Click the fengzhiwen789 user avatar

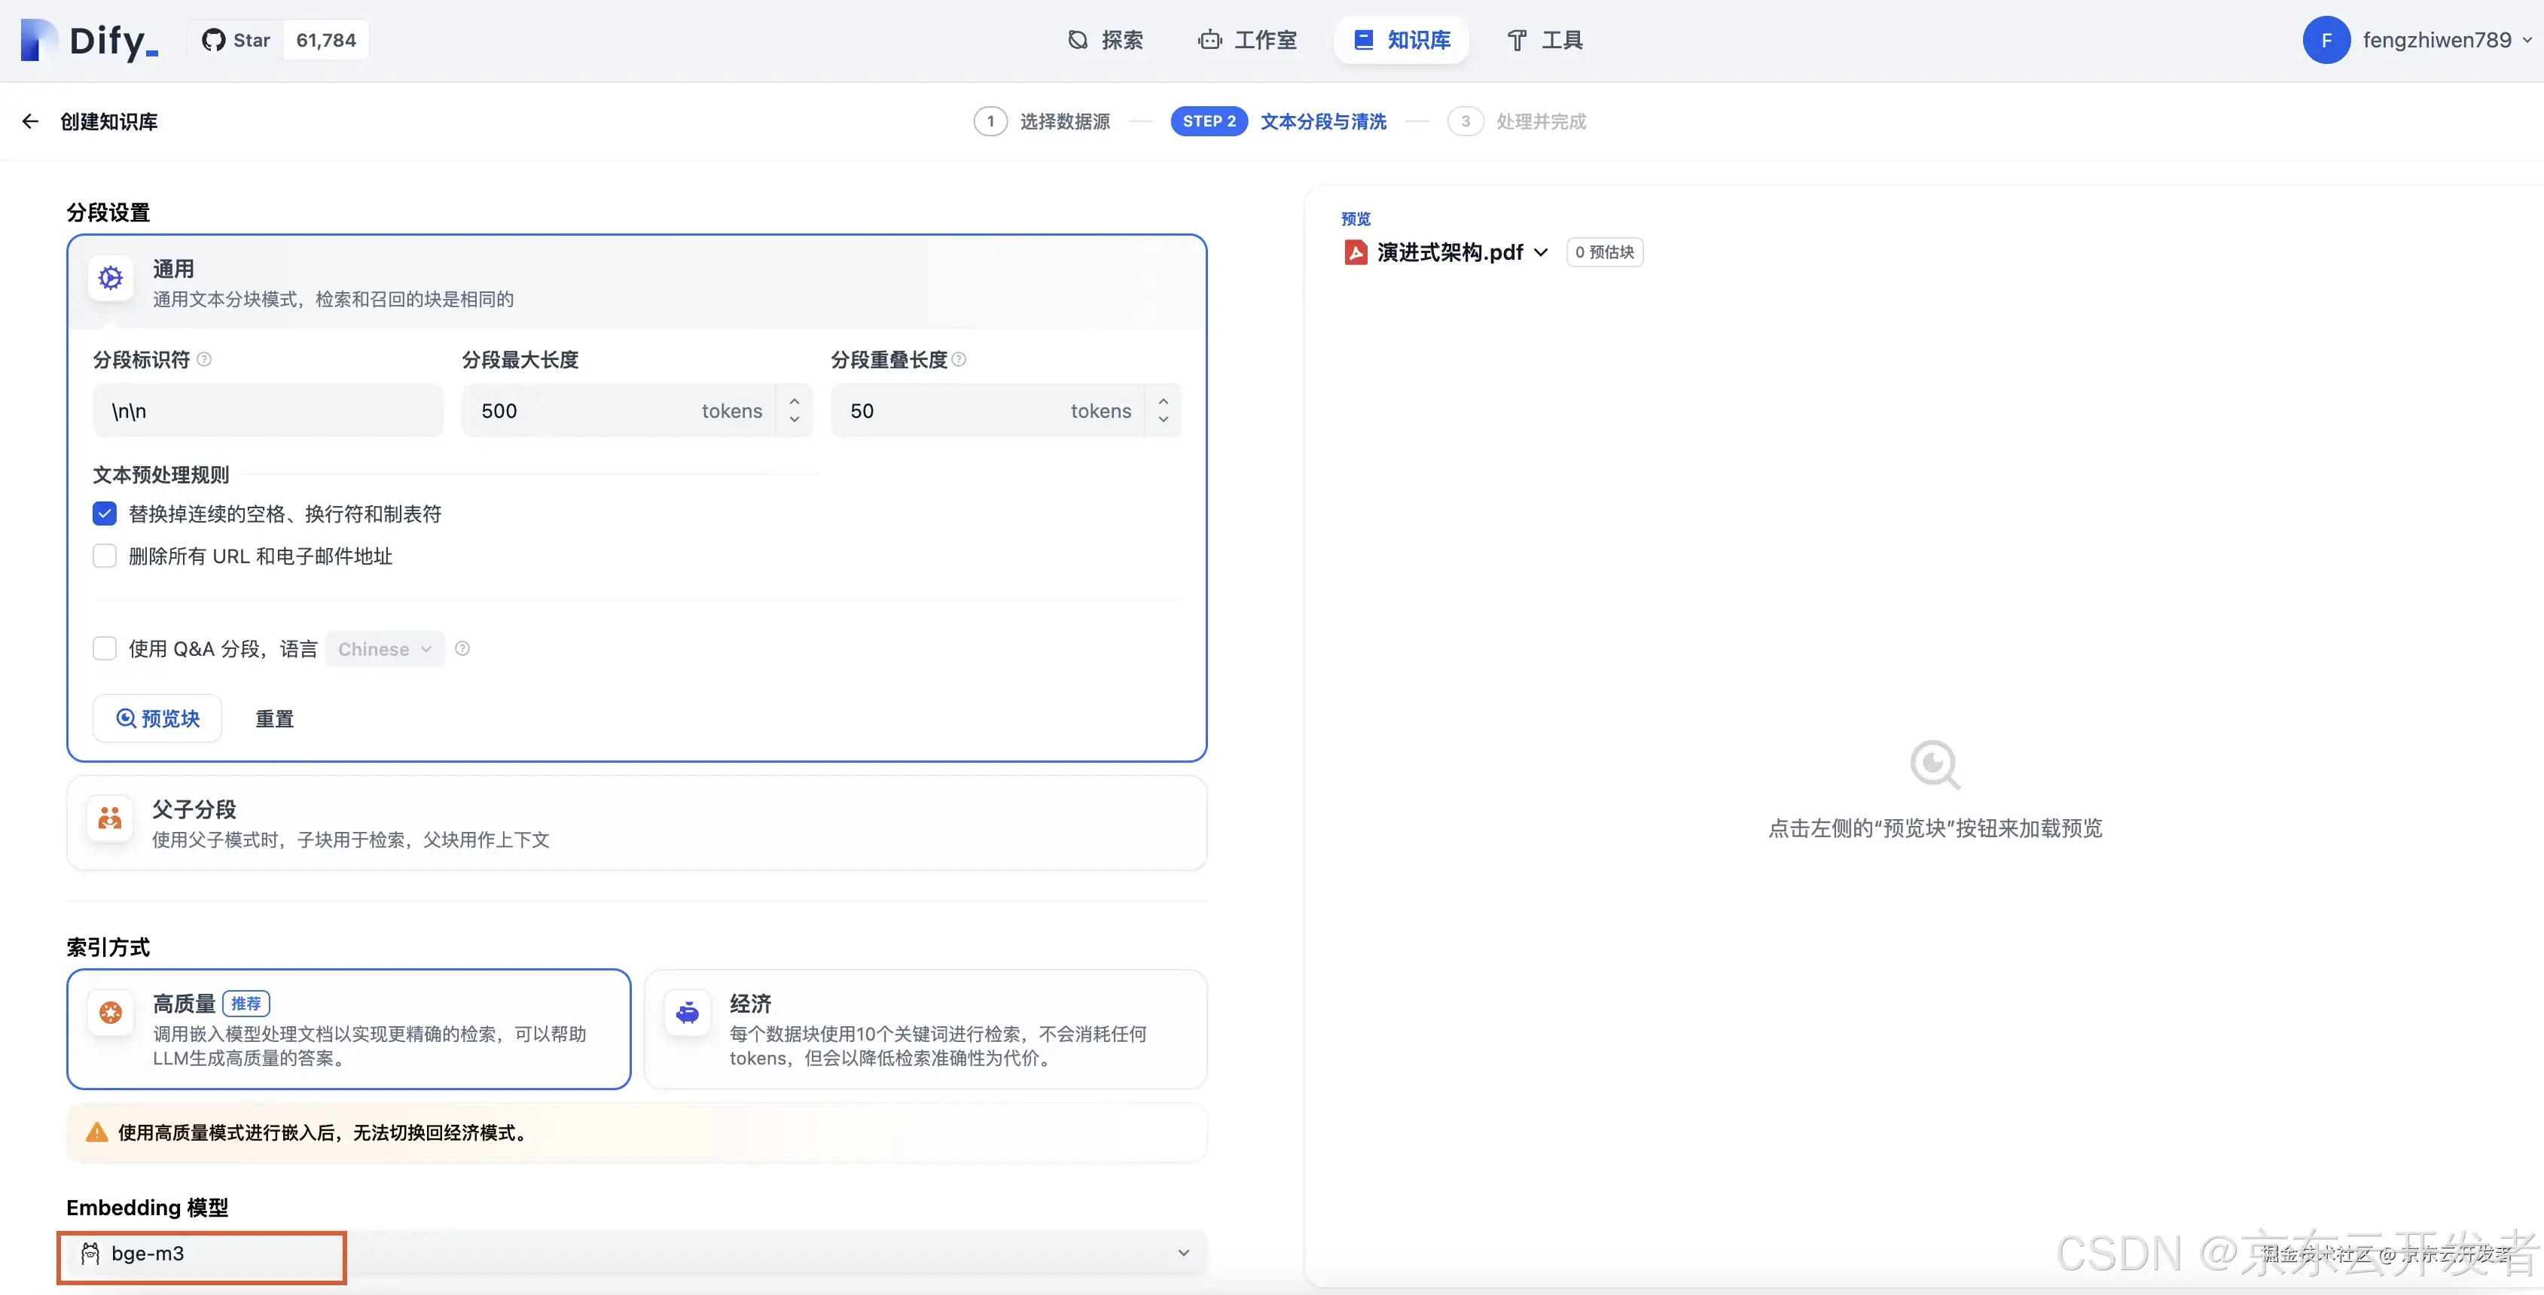(2326, 41)
